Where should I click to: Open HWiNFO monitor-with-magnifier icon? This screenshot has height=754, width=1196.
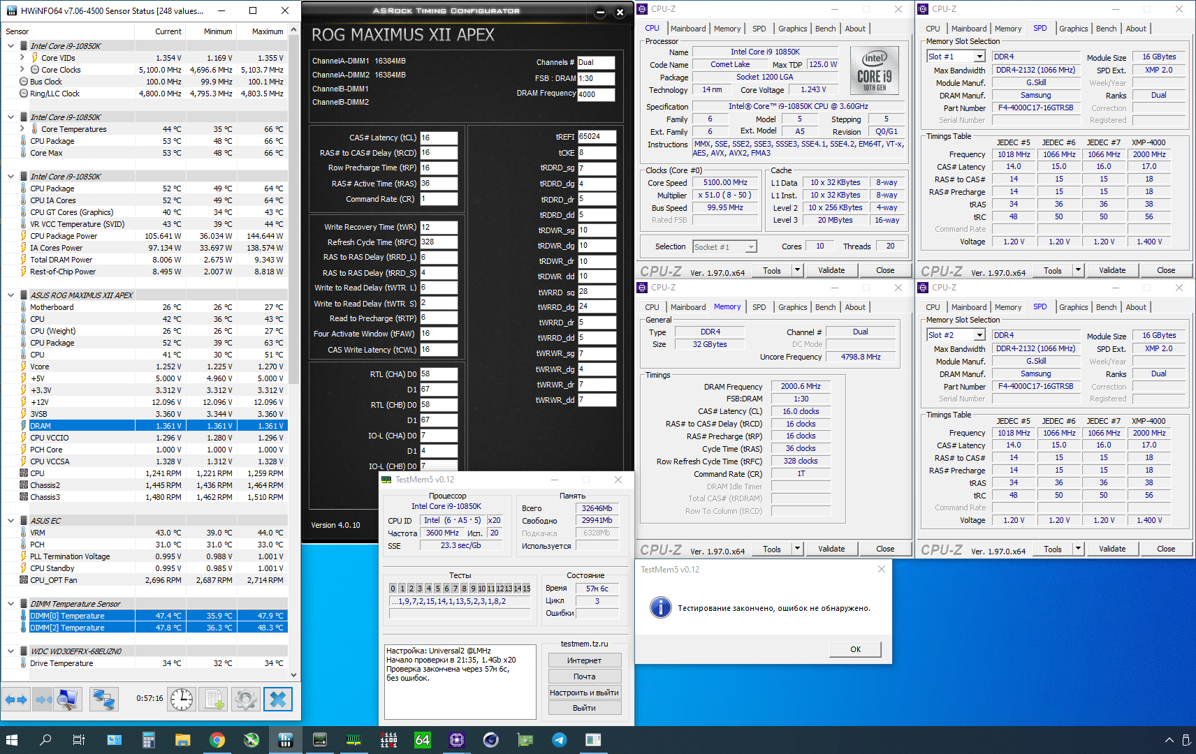pyautogui.click(x=68, y=699)
